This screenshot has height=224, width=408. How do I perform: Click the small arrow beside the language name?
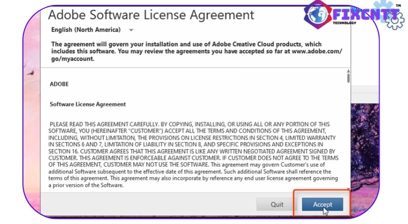(131, 30)
